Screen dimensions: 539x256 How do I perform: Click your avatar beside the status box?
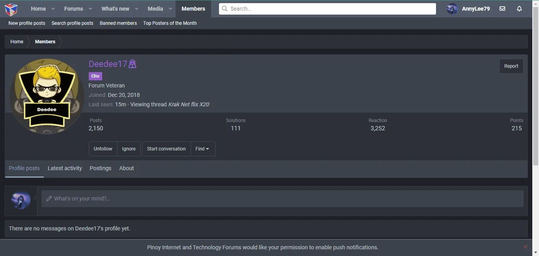point(21,200)
